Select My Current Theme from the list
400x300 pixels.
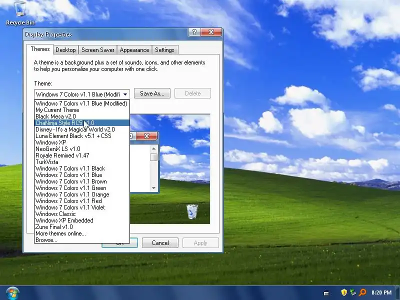tap(82, 110)
